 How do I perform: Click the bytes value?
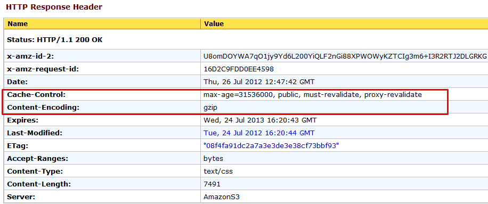pyautogui.click(x=213, y=159)
